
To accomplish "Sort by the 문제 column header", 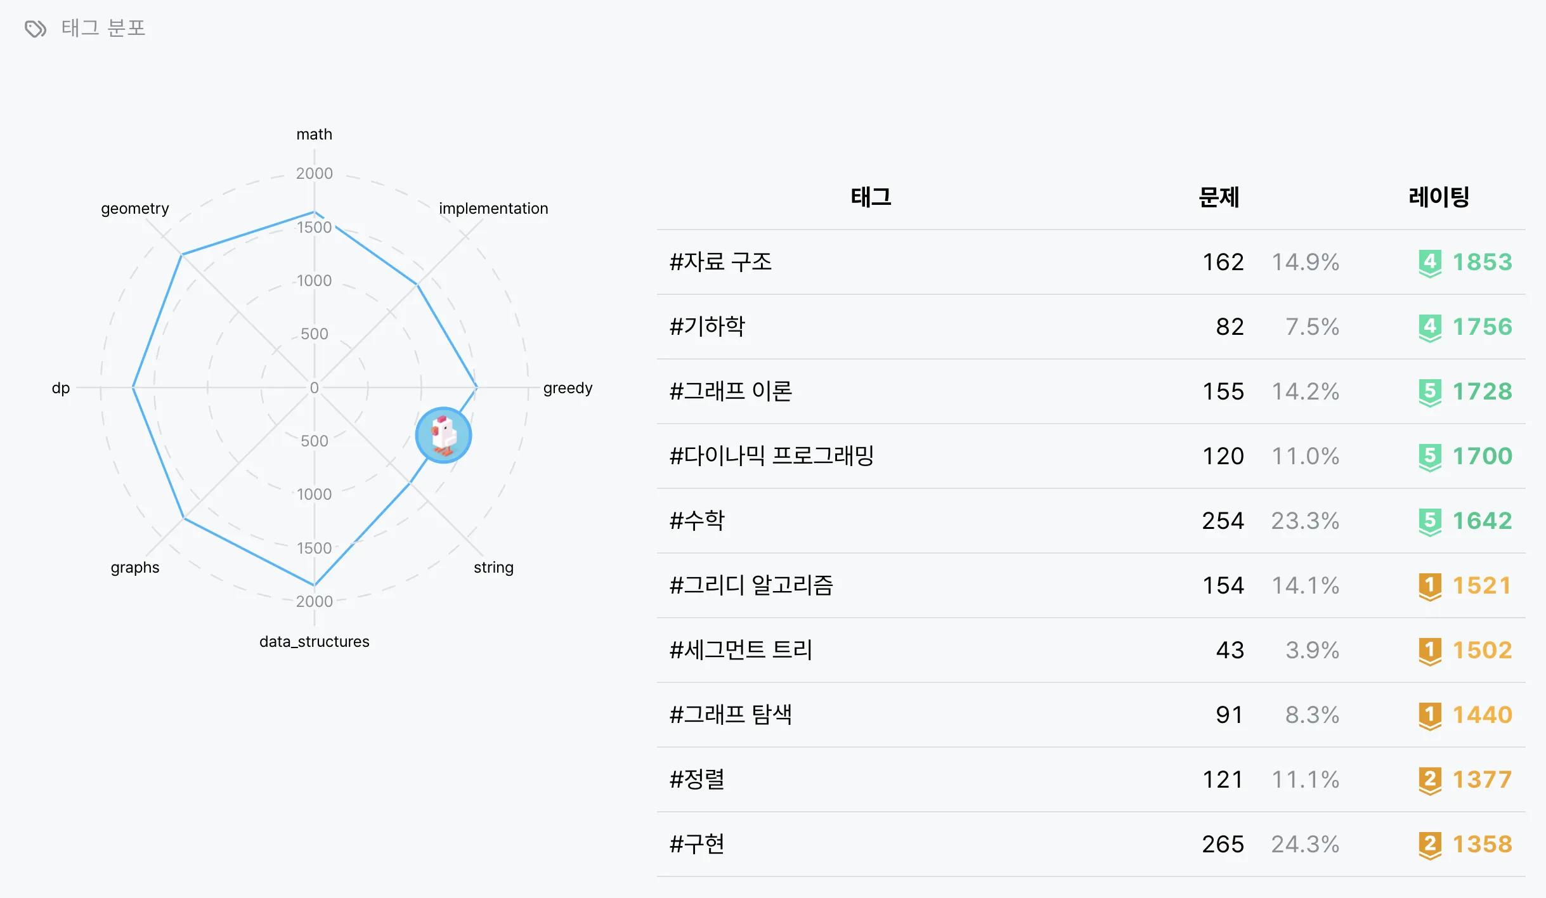I will [1218, 197].
